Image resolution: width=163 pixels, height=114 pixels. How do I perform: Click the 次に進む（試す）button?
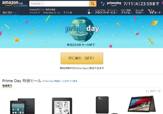click(x=82, y=58)
